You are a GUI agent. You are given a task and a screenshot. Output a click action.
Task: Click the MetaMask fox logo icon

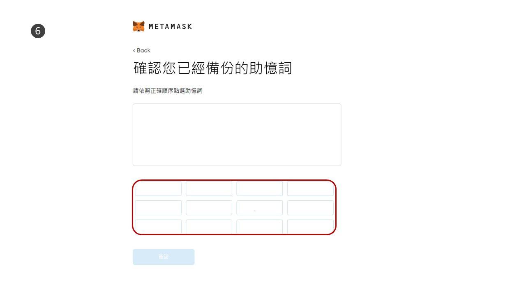138,26
